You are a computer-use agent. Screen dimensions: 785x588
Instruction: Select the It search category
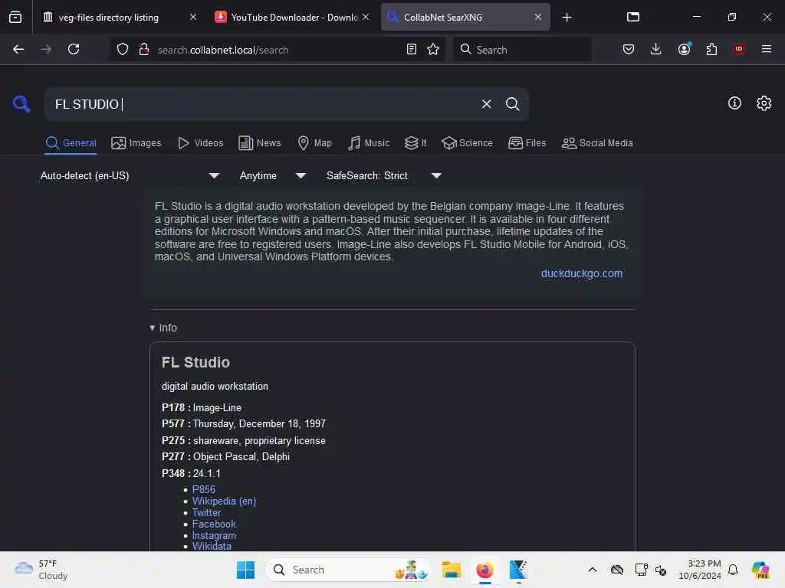pos(415,143)
